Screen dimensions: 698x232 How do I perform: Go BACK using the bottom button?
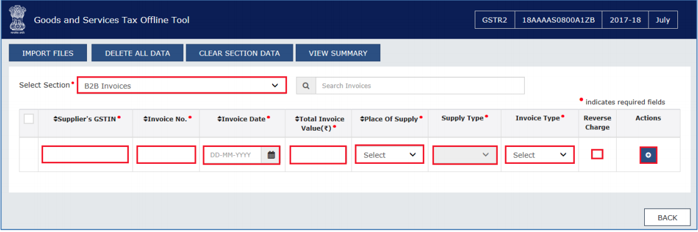click(667, 218)
